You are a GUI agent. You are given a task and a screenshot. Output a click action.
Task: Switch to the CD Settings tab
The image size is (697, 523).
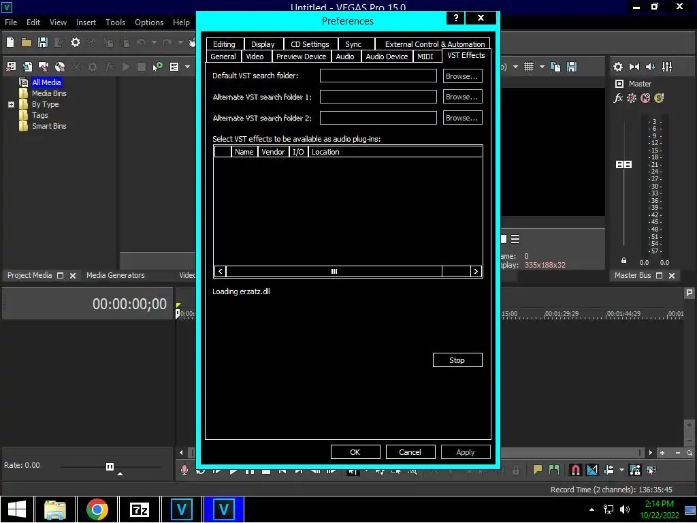(x=310, y=44)
